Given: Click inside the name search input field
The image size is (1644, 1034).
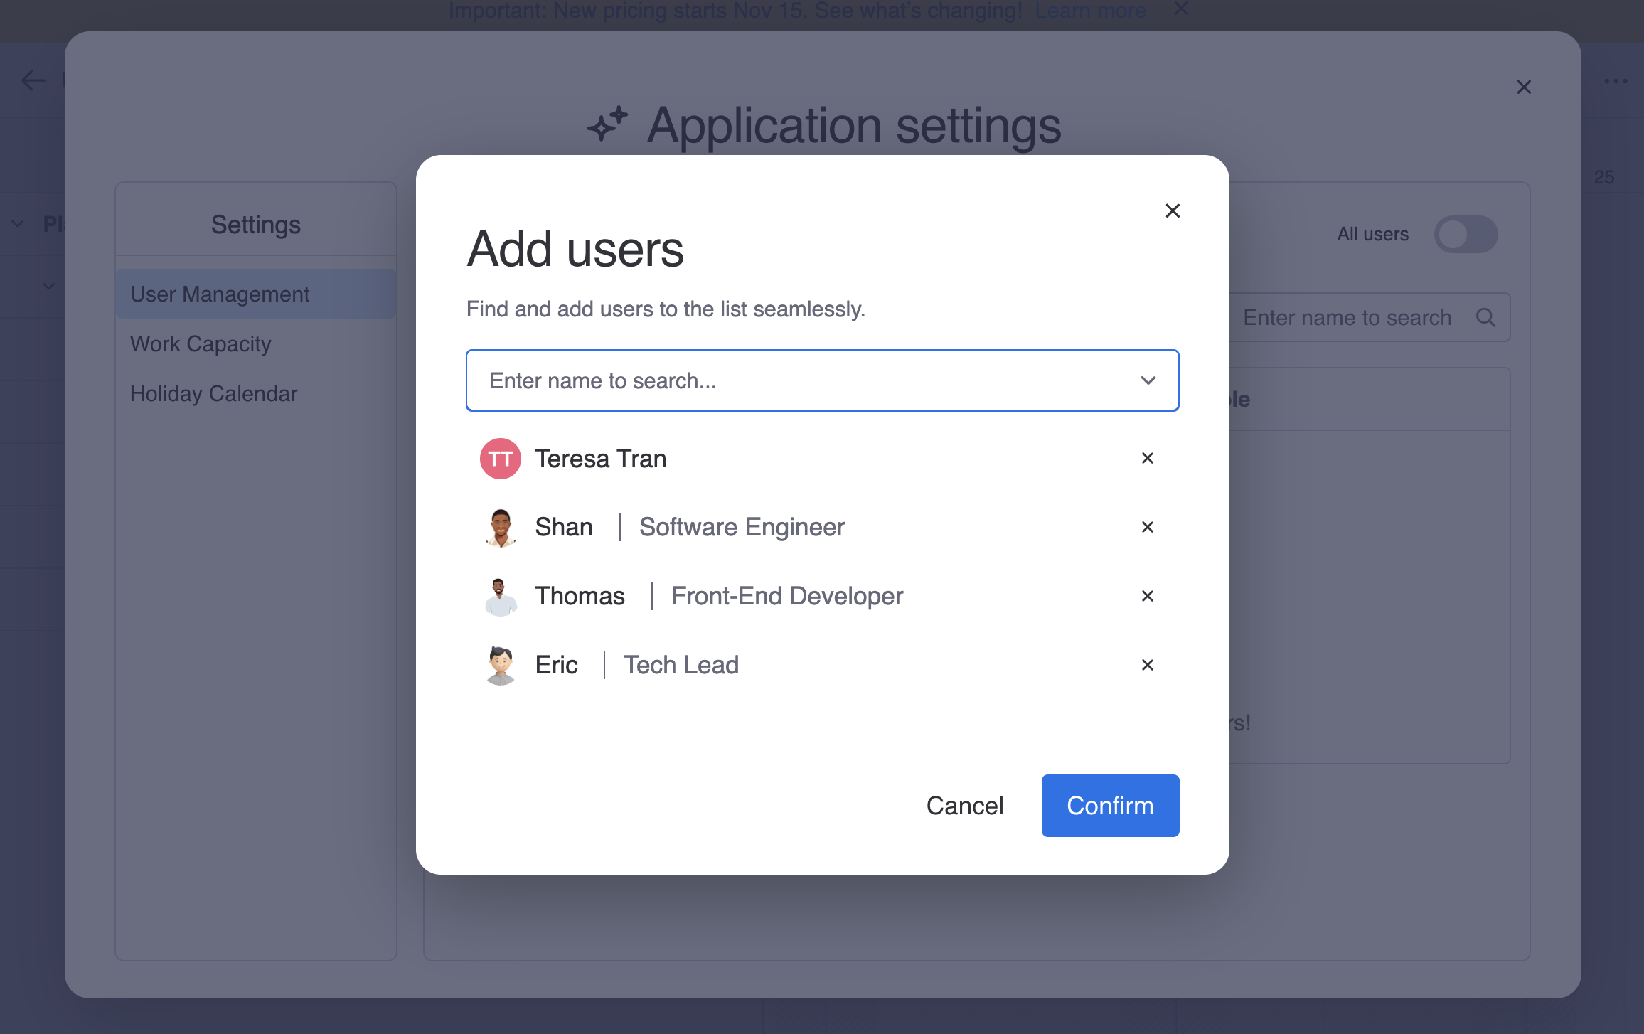Looking at the screenshot, I should (x=822, y=380).
